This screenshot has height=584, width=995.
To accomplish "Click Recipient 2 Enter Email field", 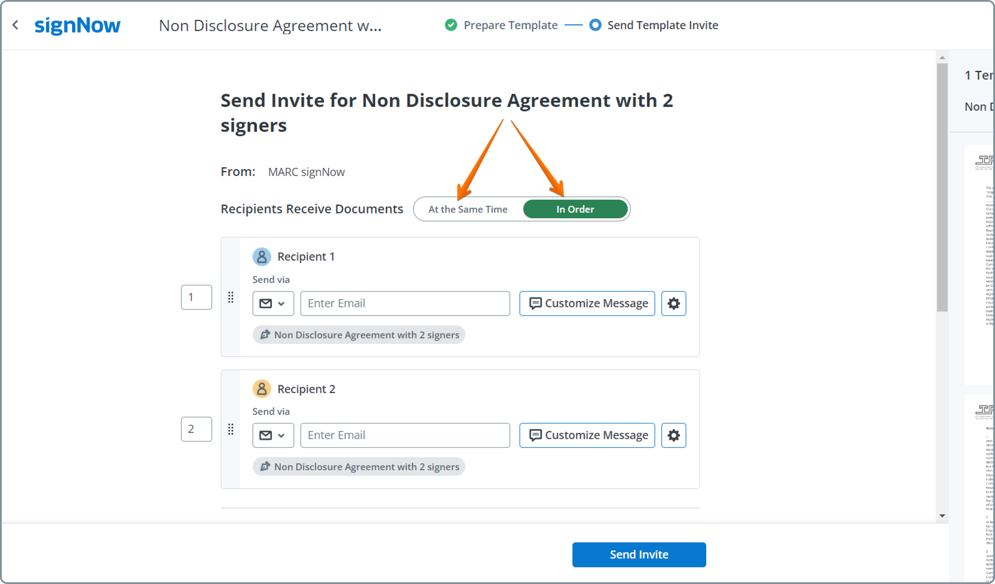I will pos(405,435).
